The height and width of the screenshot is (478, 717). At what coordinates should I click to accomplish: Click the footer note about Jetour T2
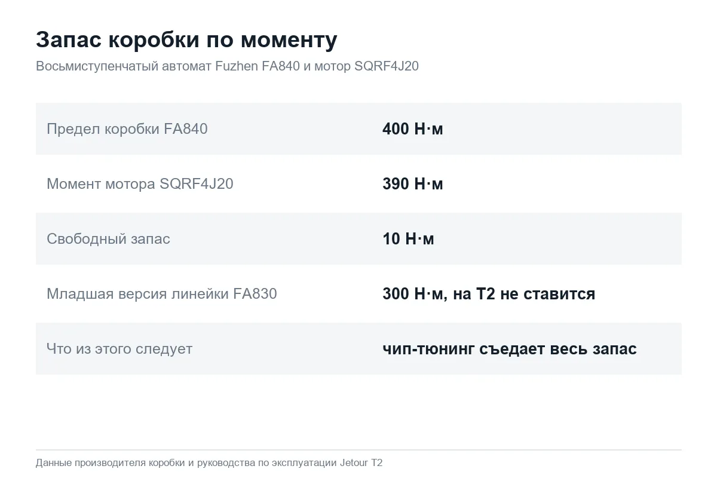click(x=209, y=463)
